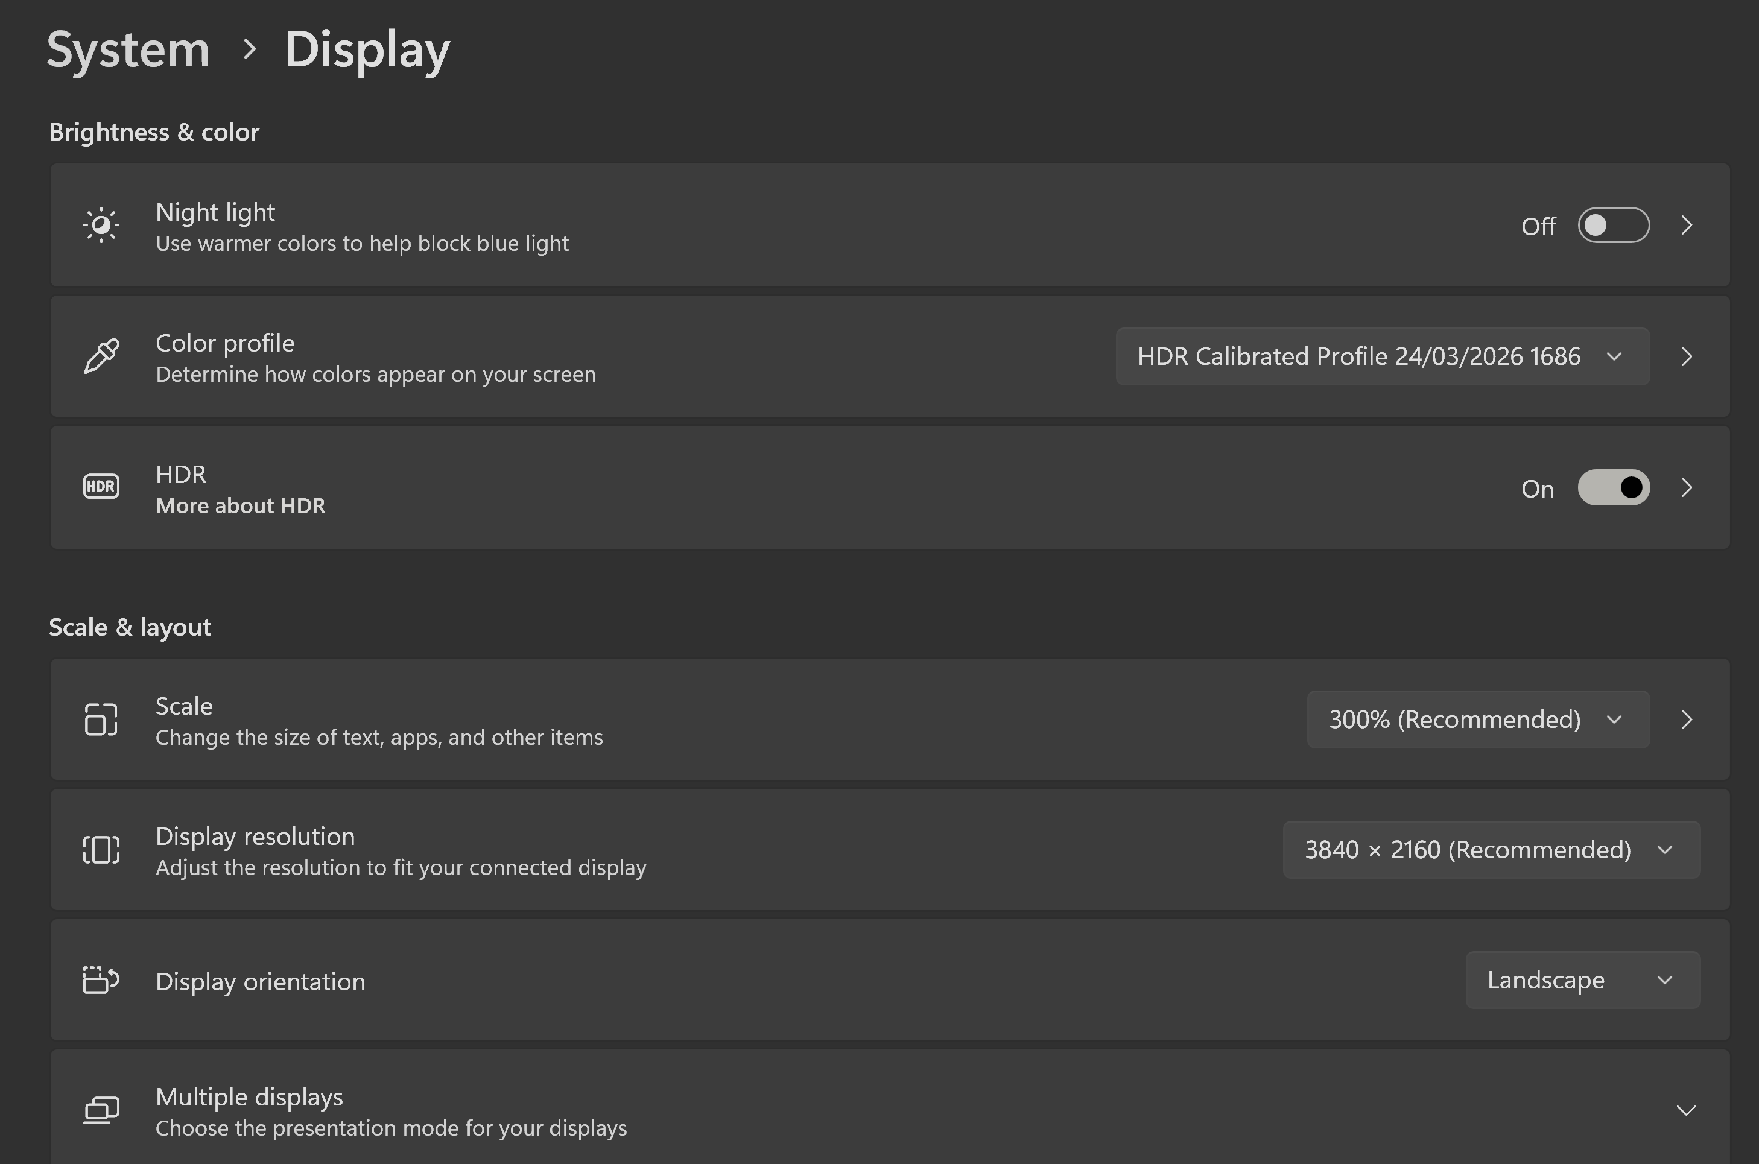The width and height of the screenshot is (1759, 1164).
Task: Expand the Multiple displays section
Action: point(1686,1110)
